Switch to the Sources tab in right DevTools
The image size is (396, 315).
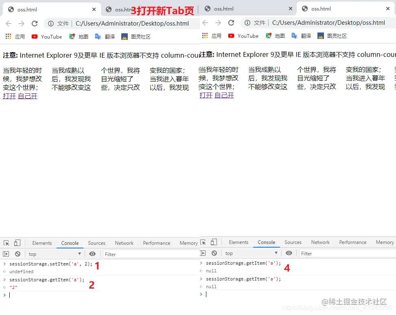click(293, 242)
